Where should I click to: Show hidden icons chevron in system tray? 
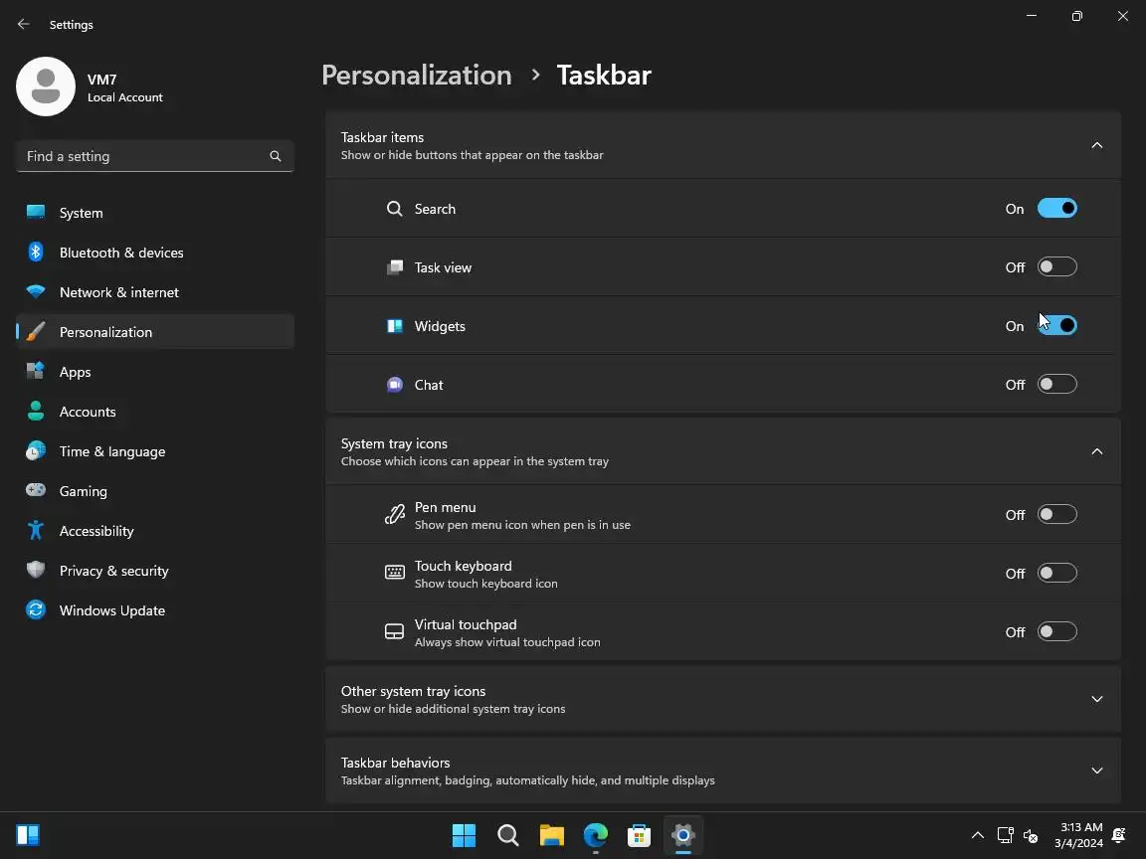977,835
